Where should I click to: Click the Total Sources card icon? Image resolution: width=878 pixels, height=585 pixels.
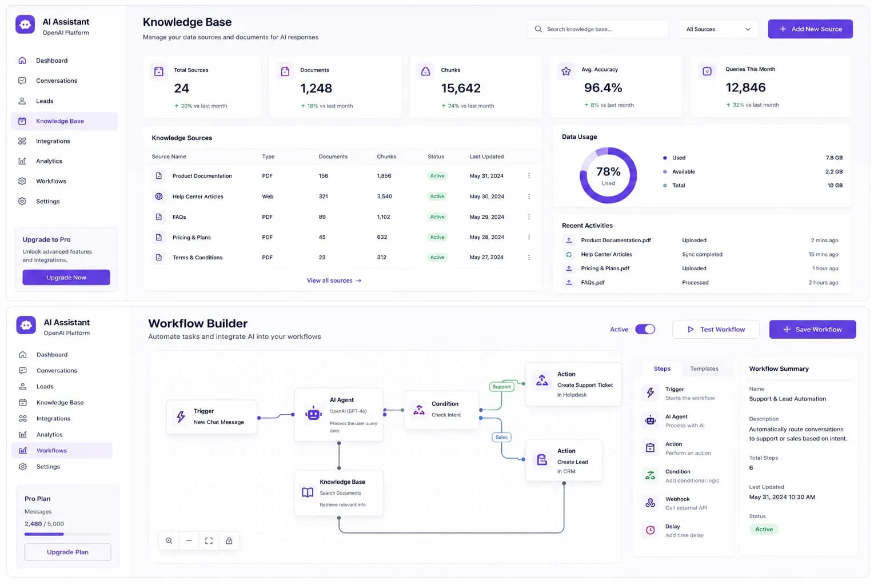point(159,71)
